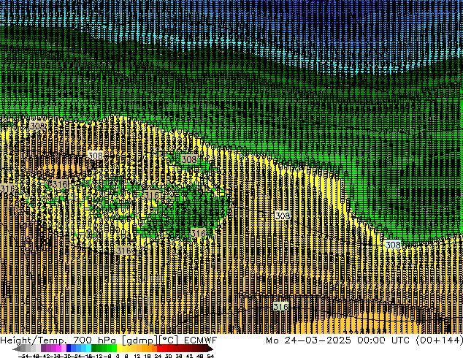Click the 316 contour label in the bottom orange band
Image resolution: width=463 pixels, height=358 pixels.
pos(280,307)
